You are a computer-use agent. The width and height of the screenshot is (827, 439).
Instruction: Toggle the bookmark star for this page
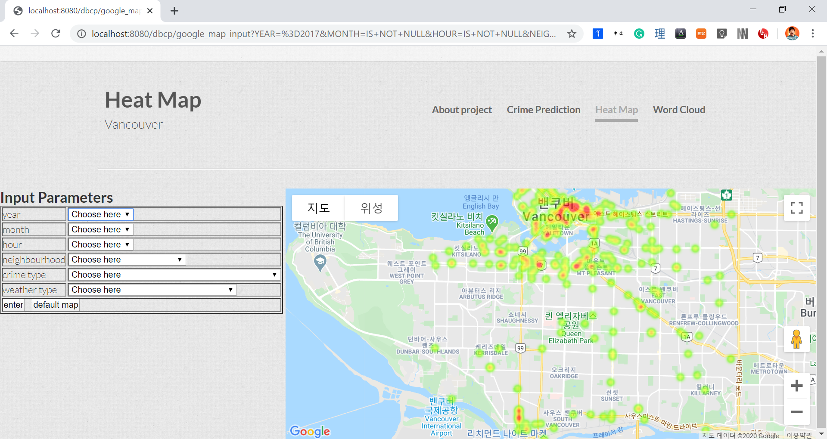(x=572, y=33)
